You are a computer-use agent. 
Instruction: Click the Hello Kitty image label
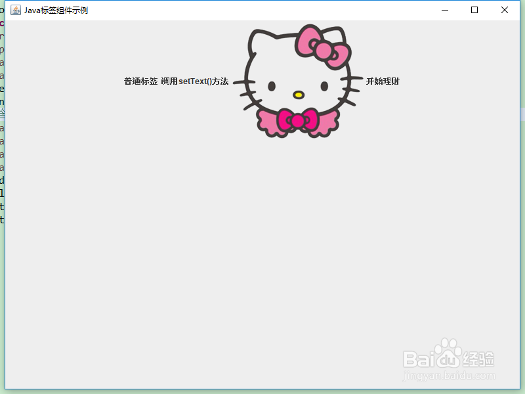pyautogui.click(x=298, y=81)
